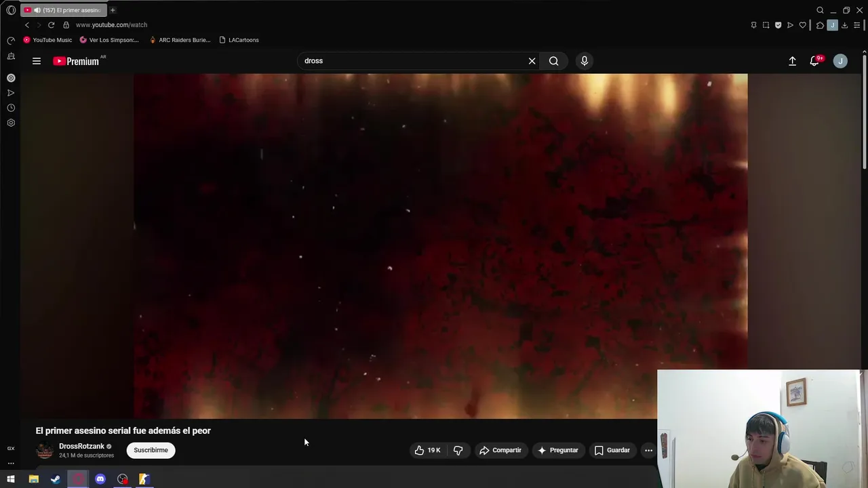Open the browser extensions puzzle icon
This screenshot has height=488, width=868.
tap(820, 25)
